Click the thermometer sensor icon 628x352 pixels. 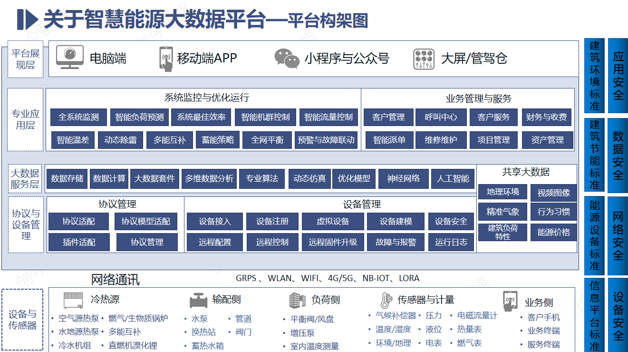tap(385, 300)
